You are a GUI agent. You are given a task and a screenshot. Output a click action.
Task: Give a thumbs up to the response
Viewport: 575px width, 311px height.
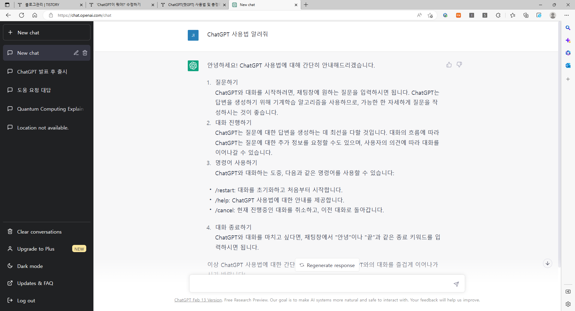pos(449,64)
